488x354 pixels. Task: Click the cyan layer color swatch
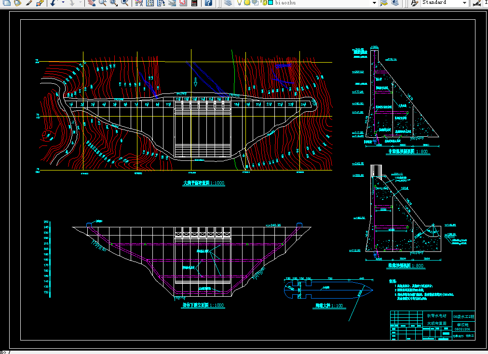tap(271, 2)
